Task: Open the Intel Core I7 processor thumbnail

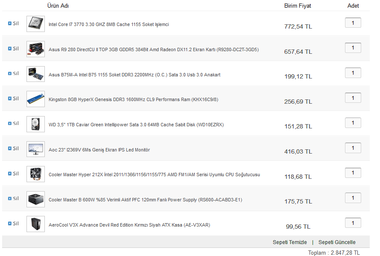Action: pyautogui.click(x=35, y=24)
